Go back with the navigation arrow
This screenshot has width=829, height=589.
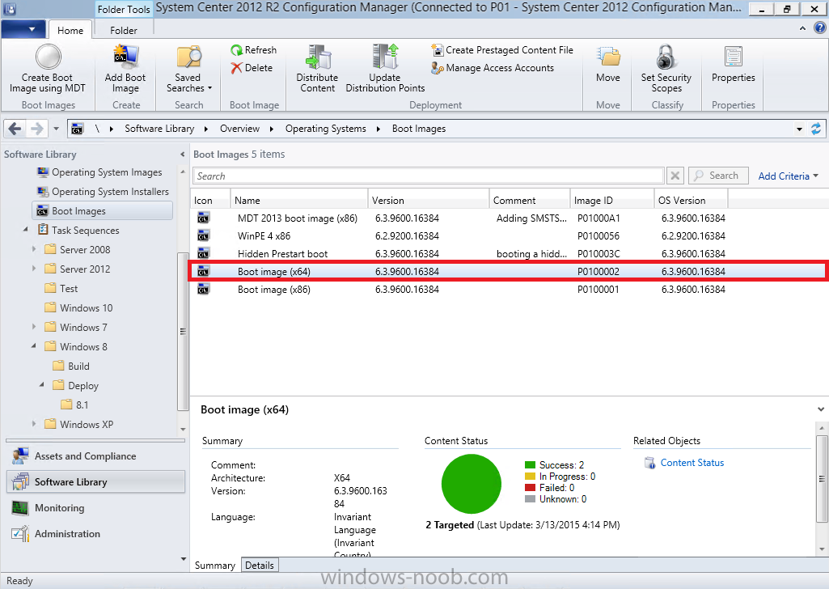pyautogui.click(x=15, y=129)
